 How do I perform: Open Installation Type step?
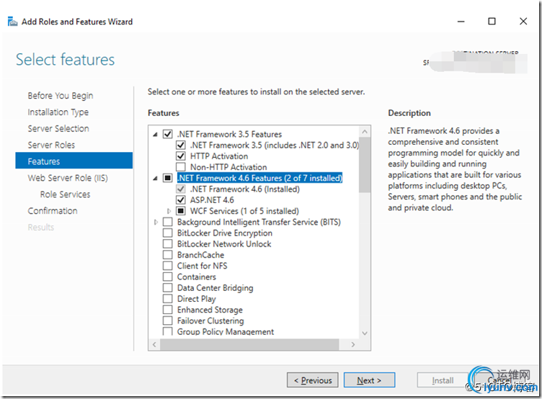[x=58, y=112]
